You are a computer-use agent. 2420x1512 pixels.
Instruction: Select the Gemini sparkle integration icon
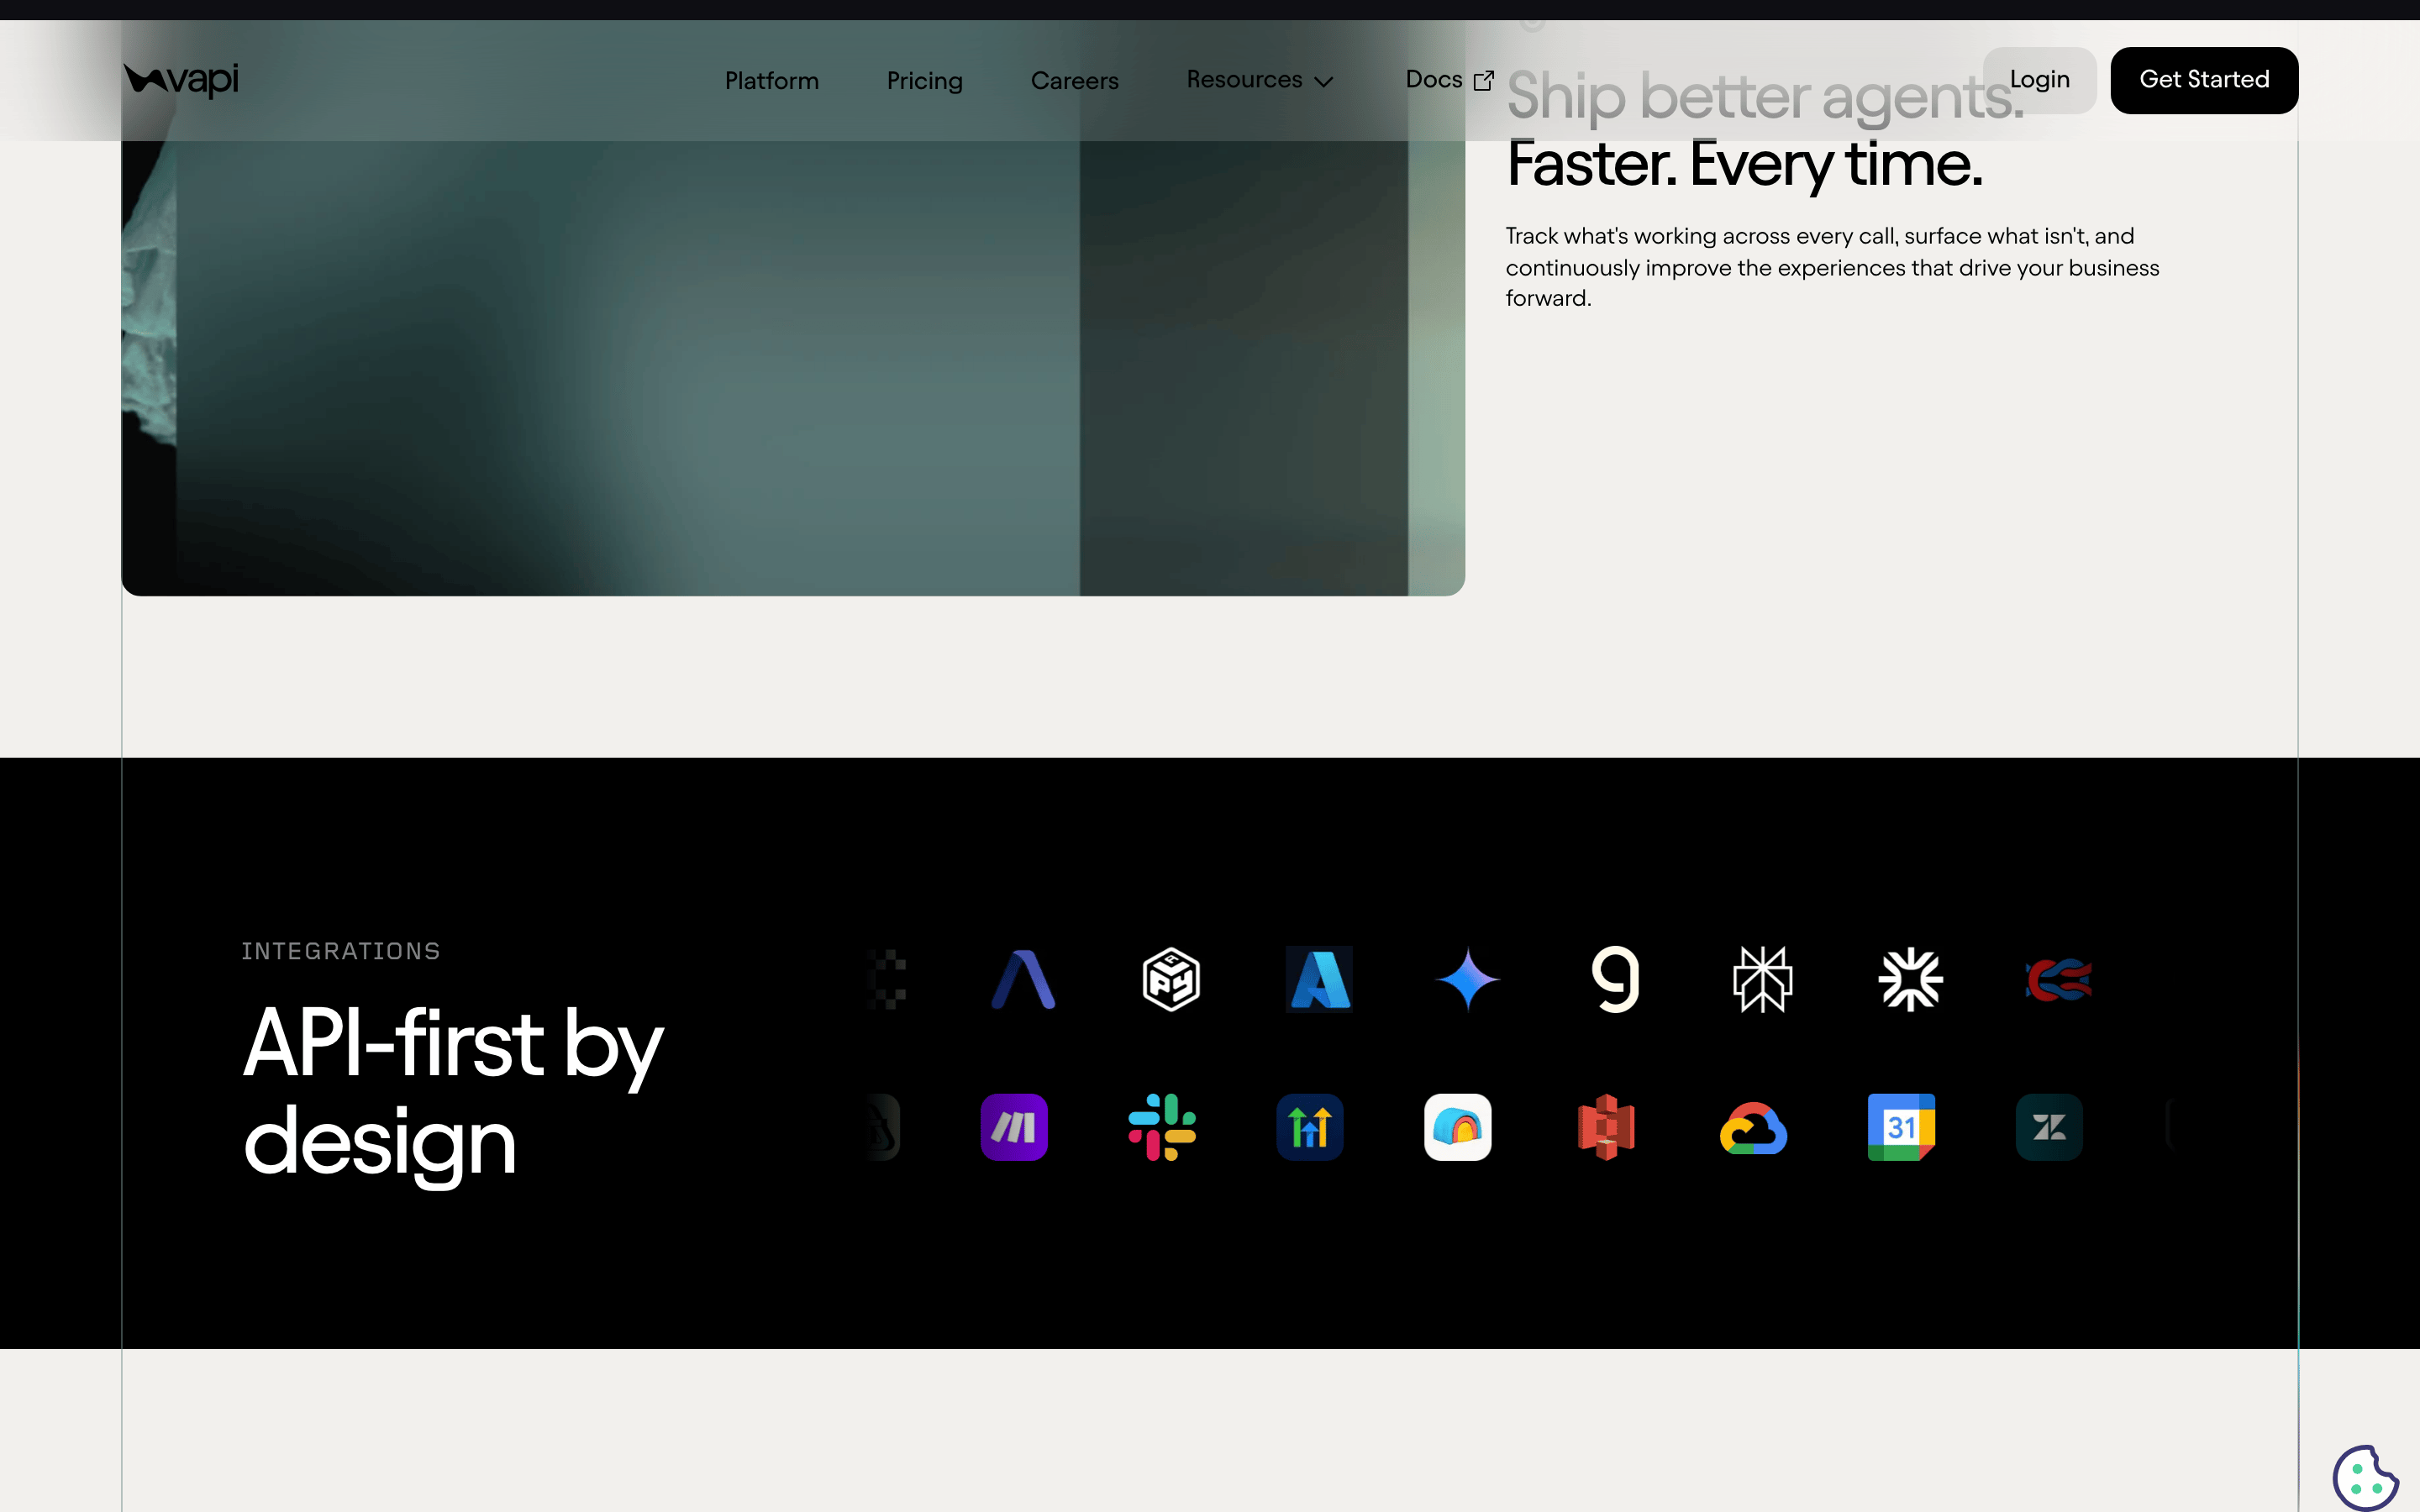click(x=1467, y=979)
